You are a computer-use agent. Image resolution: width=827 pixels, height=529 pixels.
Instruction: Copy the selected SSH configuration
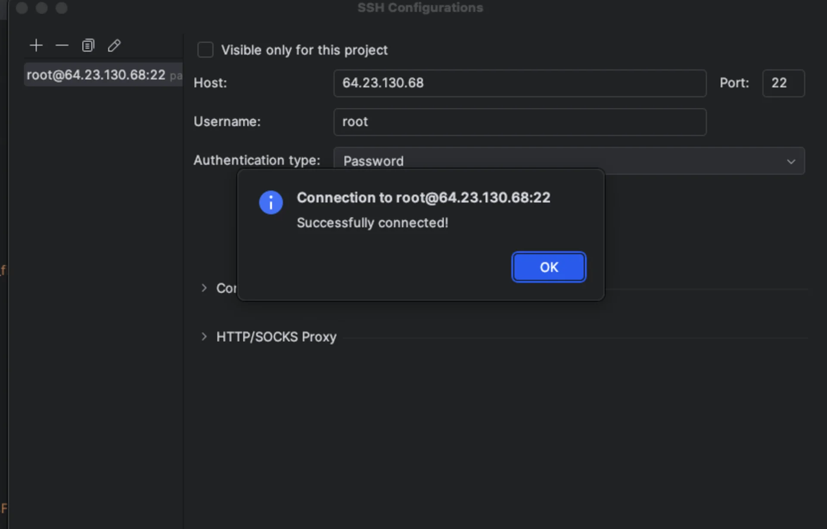tap(88, 45)
